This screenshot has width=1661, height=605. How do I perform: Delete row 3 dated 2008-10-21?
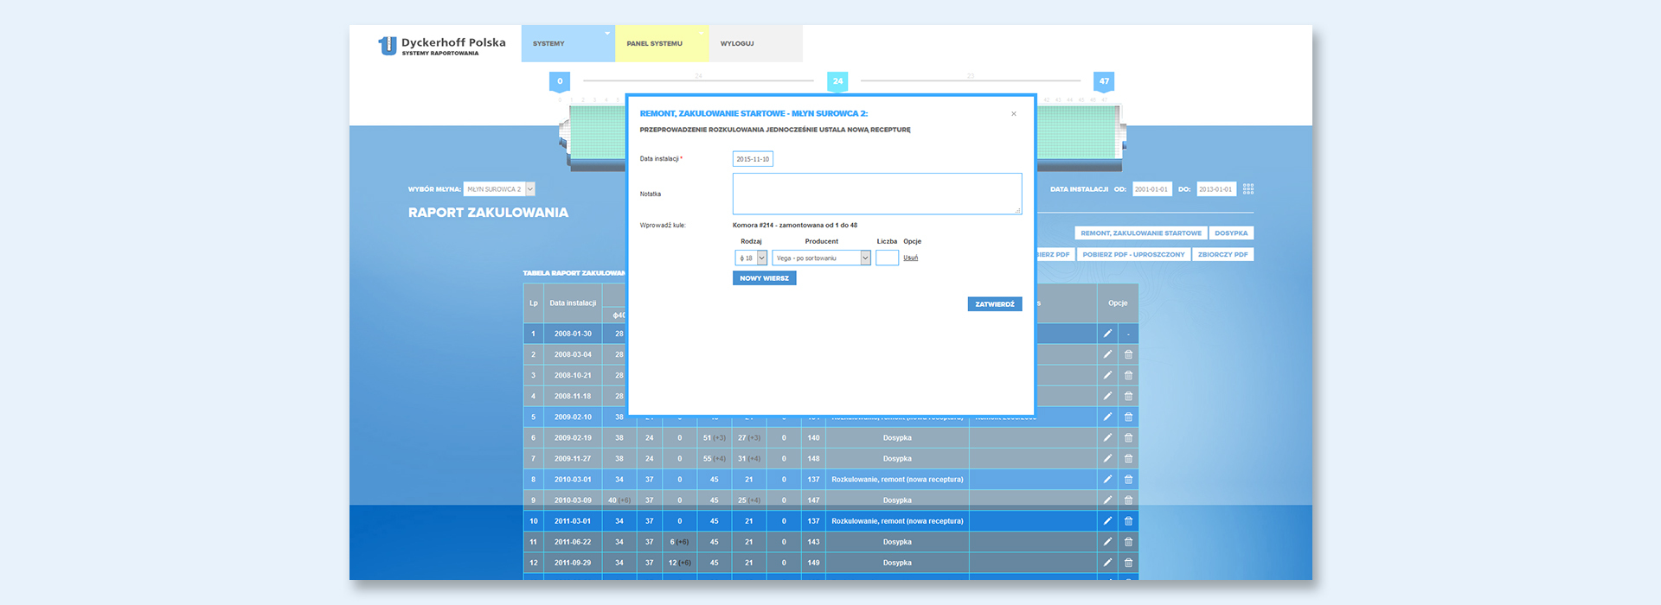click(1128, 375)
